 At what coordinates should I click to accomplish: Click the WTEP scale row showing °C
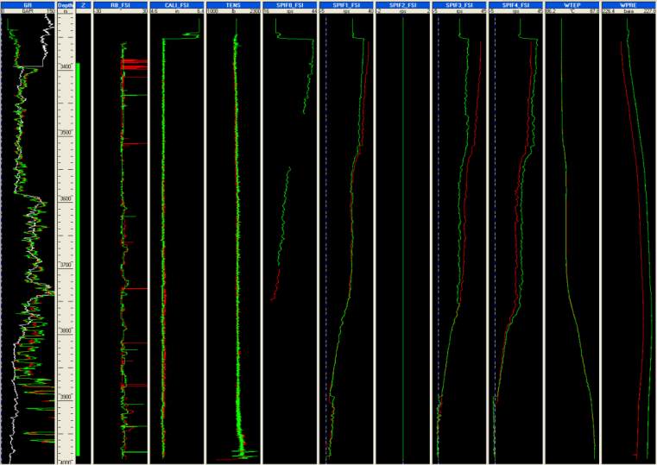572,12
